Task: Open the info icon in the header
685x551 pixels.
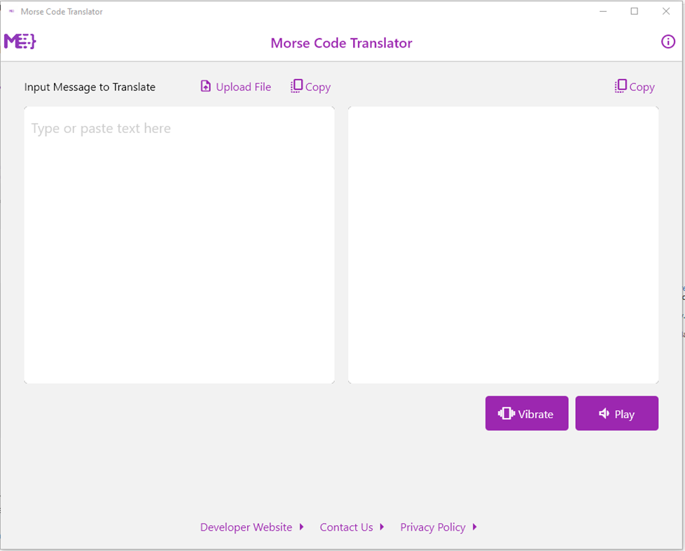Action: [x=667, y=42]
